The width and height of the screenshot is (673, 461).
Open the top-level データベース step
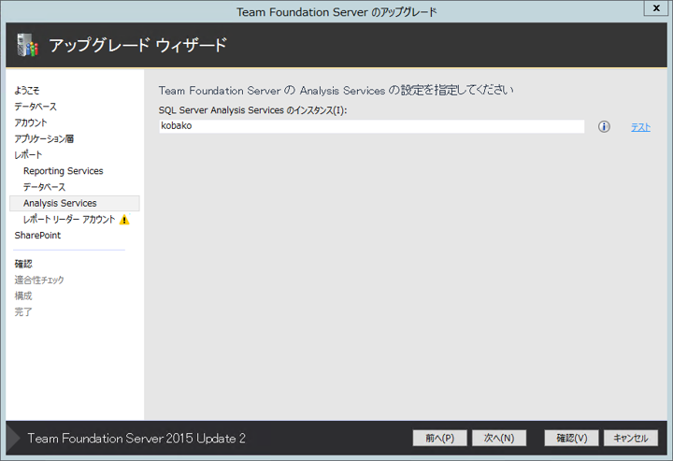click(x=36, y=107)
